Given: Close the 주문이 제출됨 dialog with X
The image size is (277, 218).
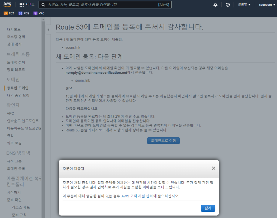Looking at the screenshot, I should tap(213, 168).
